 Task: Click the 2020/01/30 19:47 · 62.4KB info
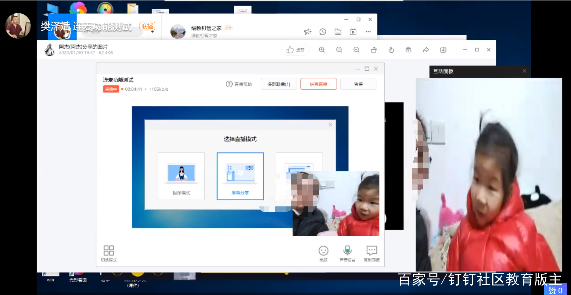tap(86, 53)
